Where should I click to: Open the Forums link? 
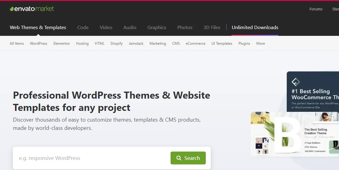[x=316, y=9]
